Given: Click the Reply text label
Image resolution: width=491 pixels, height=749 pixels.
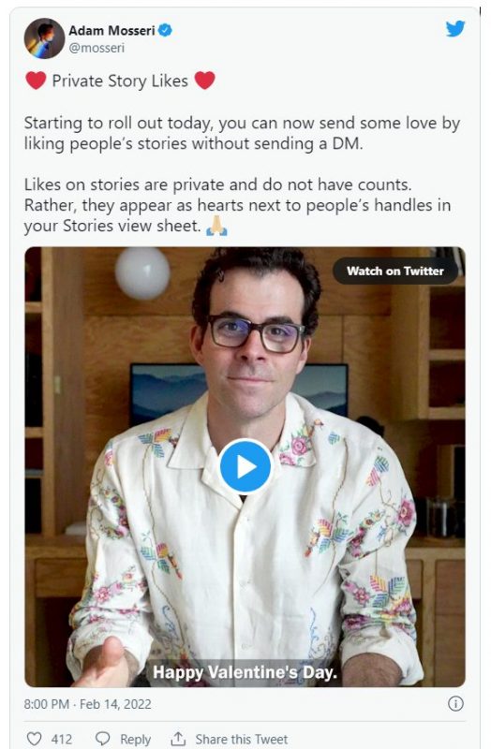Looking at the screenshot, I should (135, 740).
